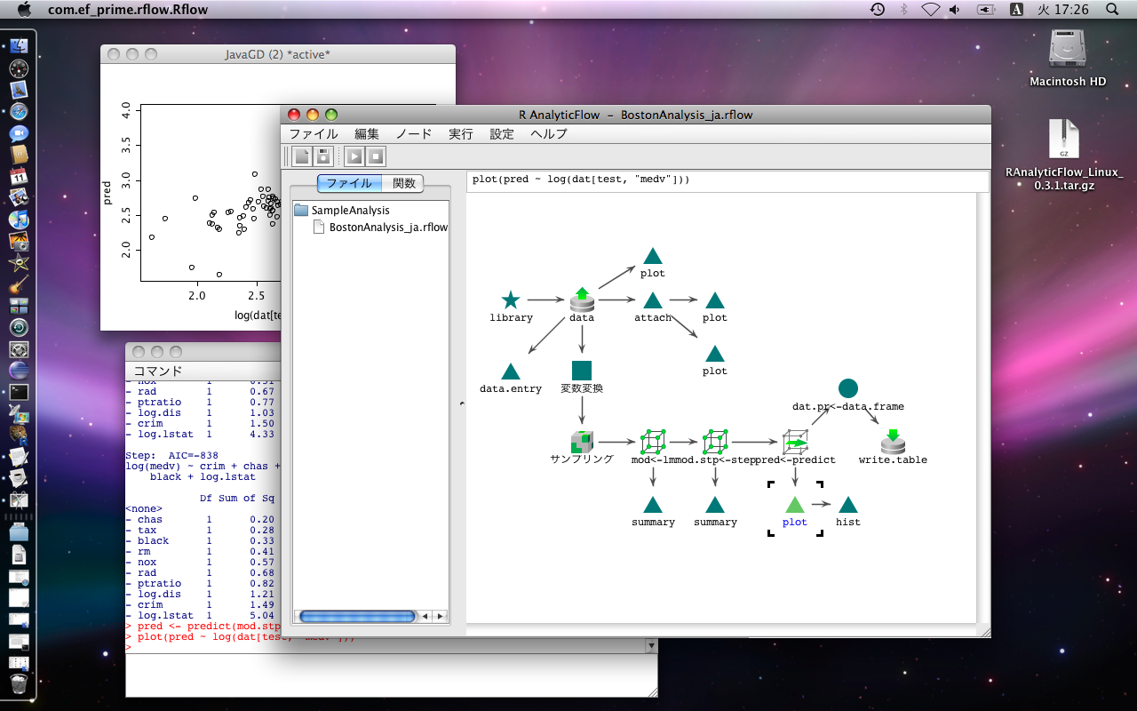
Task: Open the ヘルプ menu
Action: pos(549,134)
